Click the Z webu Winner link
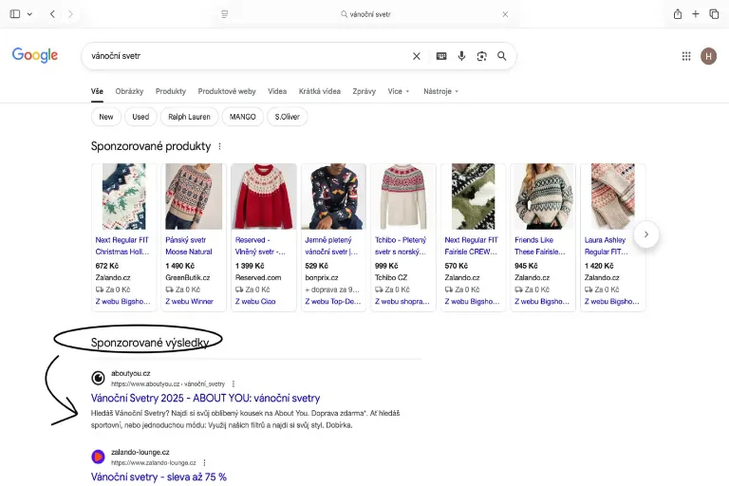The width and height of the screenshot is (729, 486). (189, 301)
